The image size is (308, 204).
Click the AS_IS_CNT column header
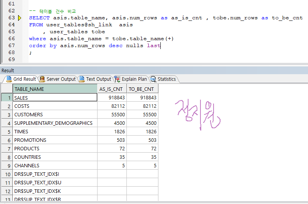[112, 89]
